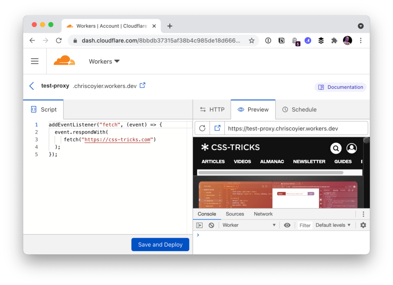Open the Notion web clipper extension

pos(281,41)
